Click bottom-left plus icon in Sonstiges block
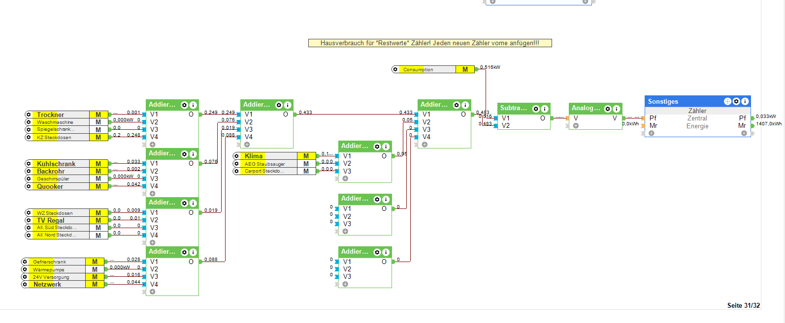 pos(652,133)
